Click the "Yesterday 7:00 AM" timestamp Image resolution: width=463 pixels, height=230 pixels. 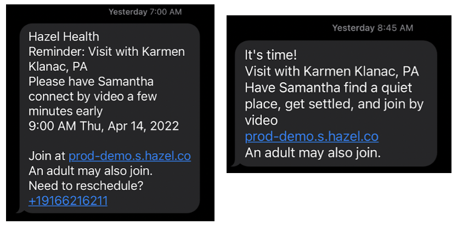[145, 12]
